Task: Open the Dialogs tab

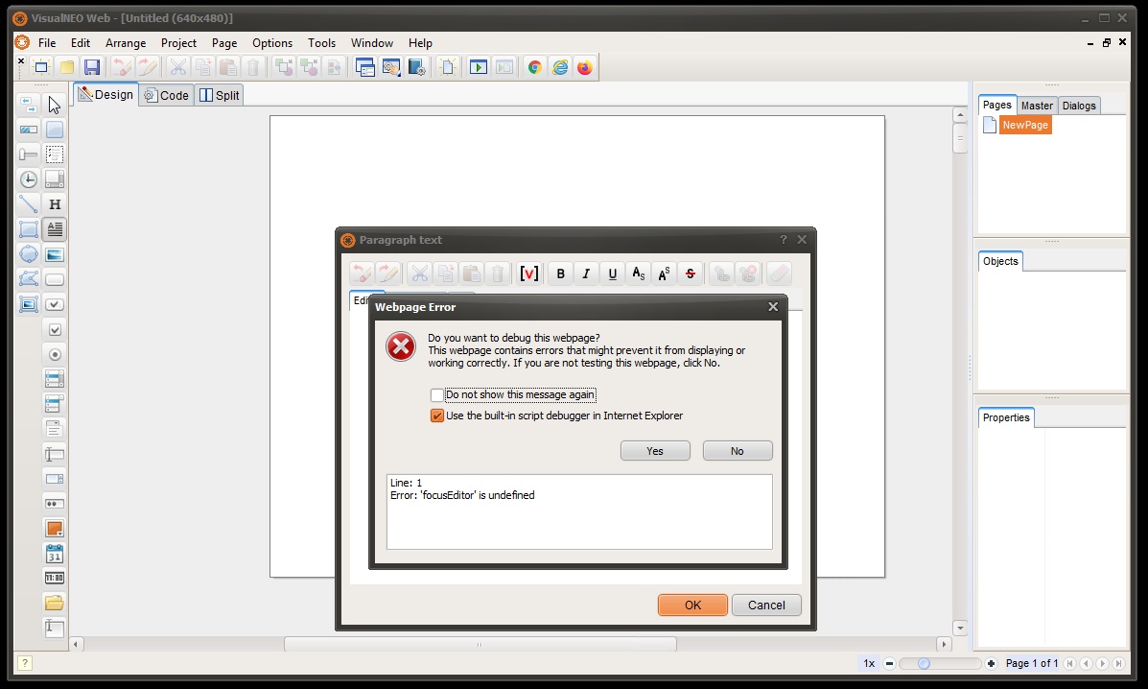Action: pos(1079,106)
